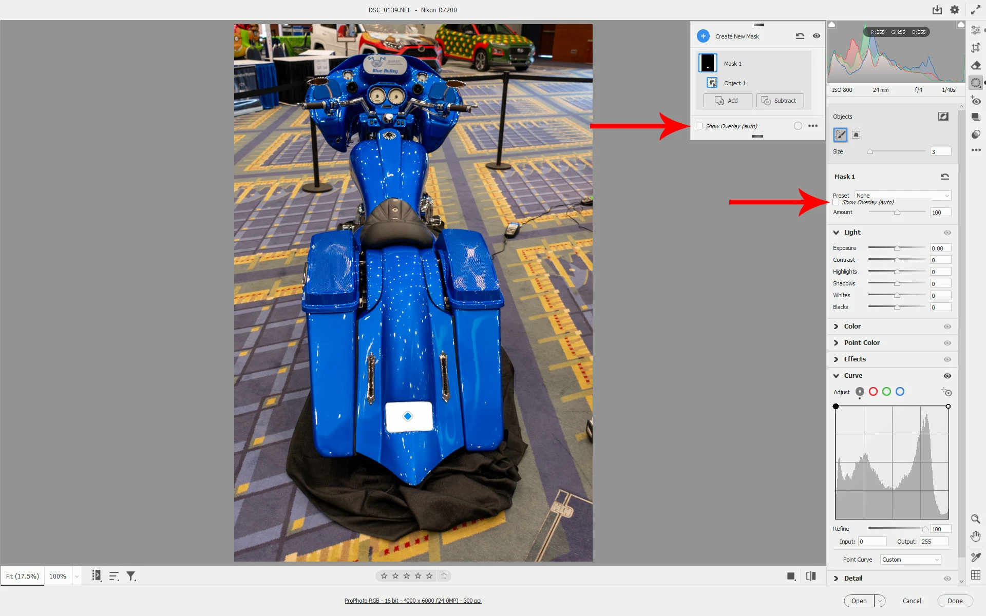Select the Crop tool icon
Image resolution: width=986 pixels, height=616 pixels.
pos(976,48)
